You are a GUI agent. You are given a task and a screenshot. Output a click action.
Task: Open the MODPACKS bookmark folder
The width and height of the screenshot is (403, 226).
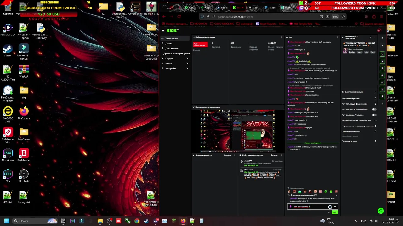click(x=199, y=24)
